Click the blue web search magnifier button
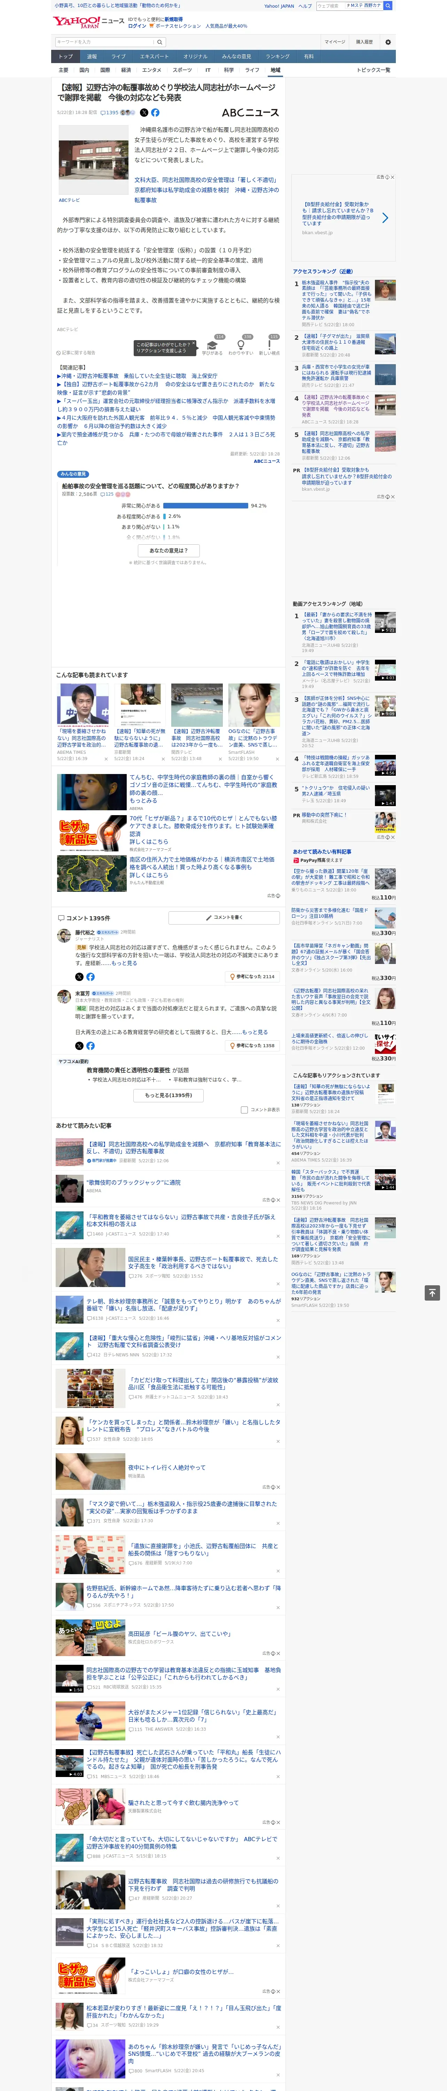The height and width of the screenshot is (2091, 447). (x=388, y=6)
